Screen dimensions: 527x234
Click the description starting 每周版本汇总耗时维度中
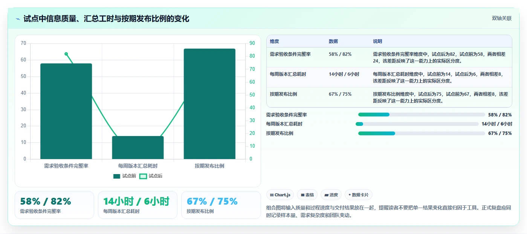pos(438,78)
